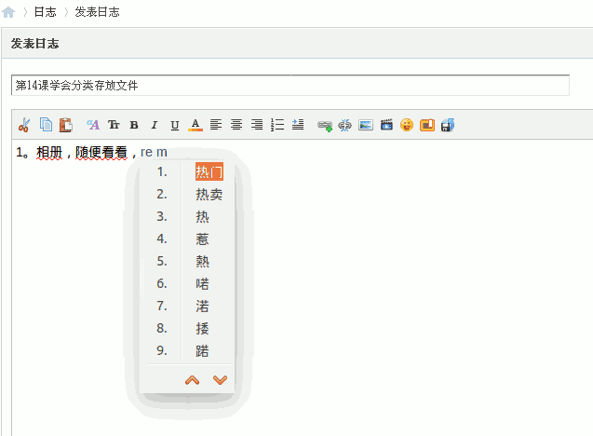Click the orange layout icon

point(427,125)
